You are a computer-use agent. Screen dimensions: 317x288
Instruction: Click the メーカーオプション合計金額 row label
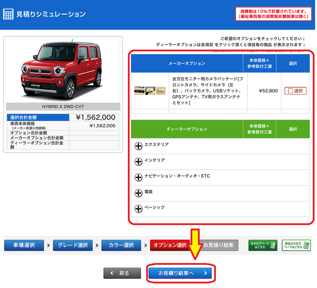point(37,138)
